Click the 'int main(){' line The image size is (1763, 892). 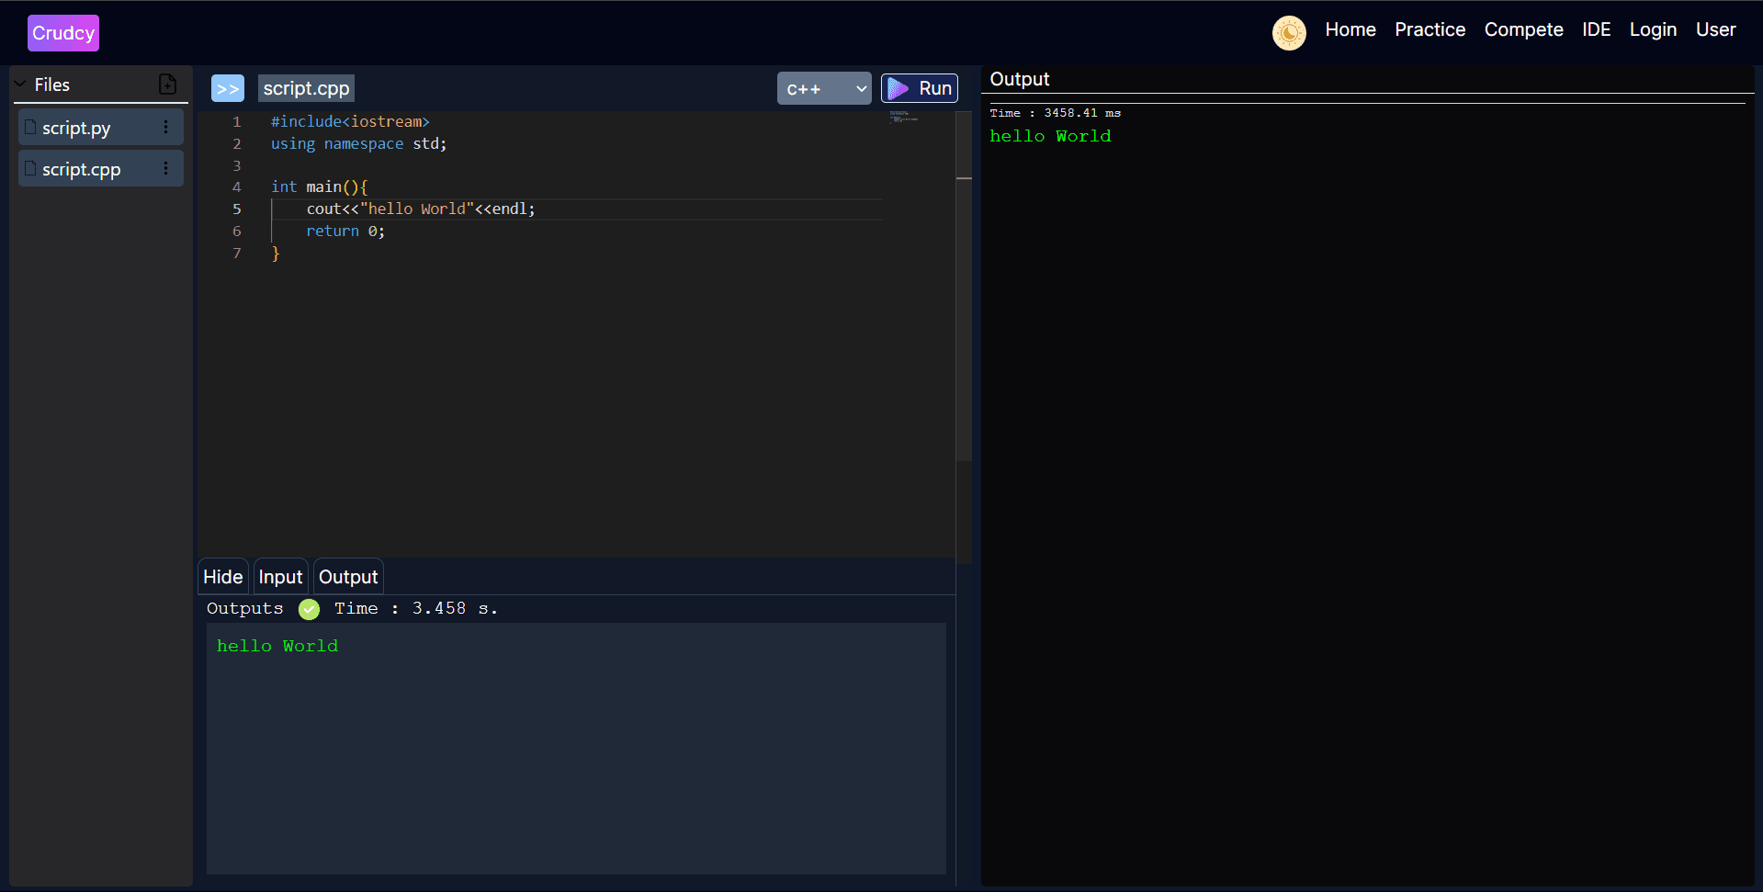pos(319,186)
